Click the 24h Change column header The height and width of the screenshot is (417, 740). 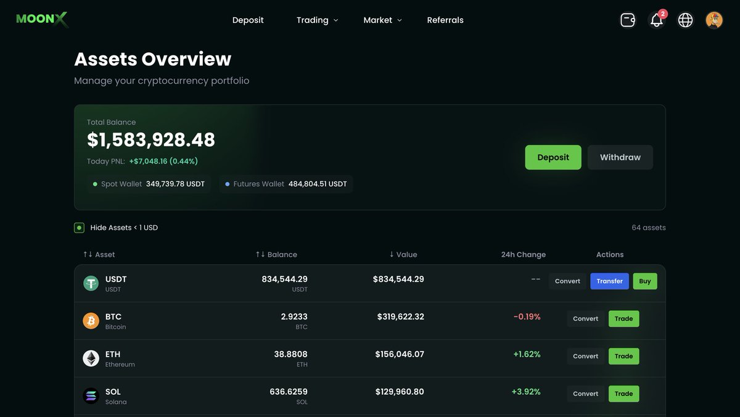point(524,255)
